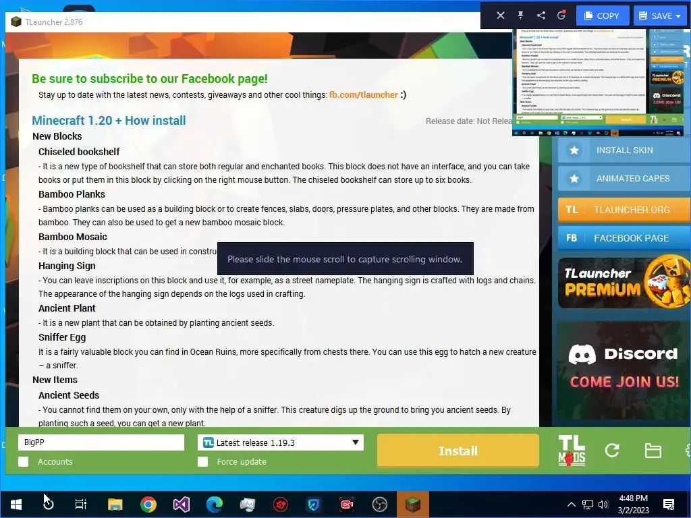Open ANIMATED CAPES from sidebar
The width and height of the screenshot is (691, 518).
coord(624,178)
